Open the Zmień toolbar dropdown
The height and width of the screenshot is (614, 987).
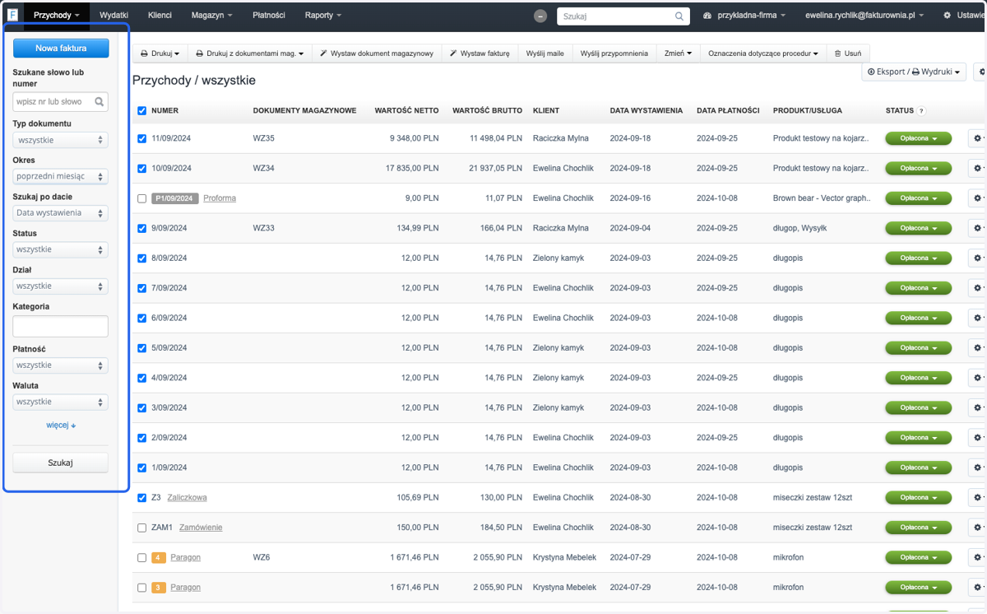tap(678, 53)
